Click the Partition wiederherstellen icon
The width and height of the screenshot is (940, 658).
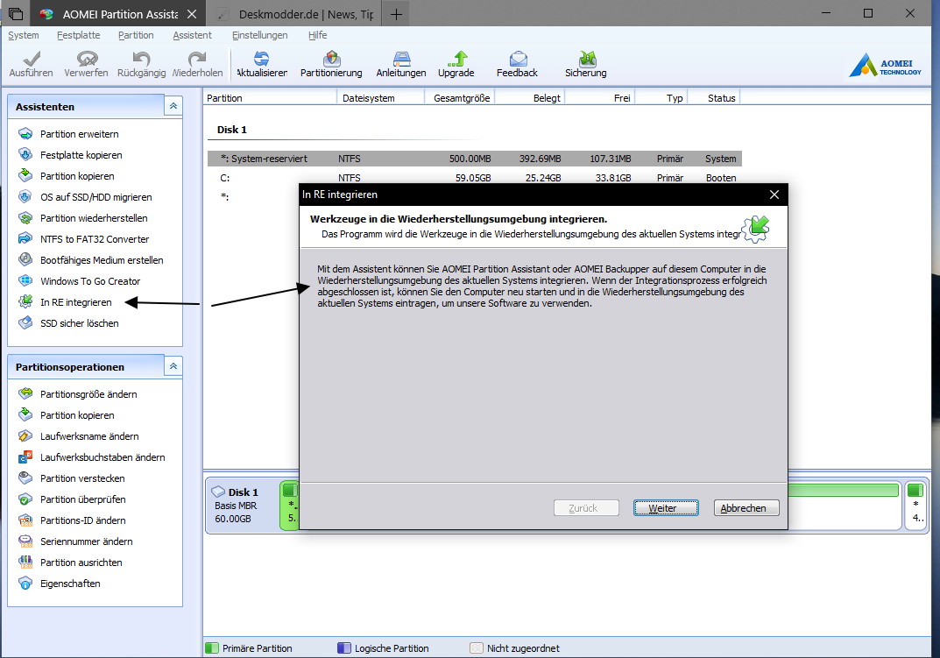pos(25,218)
